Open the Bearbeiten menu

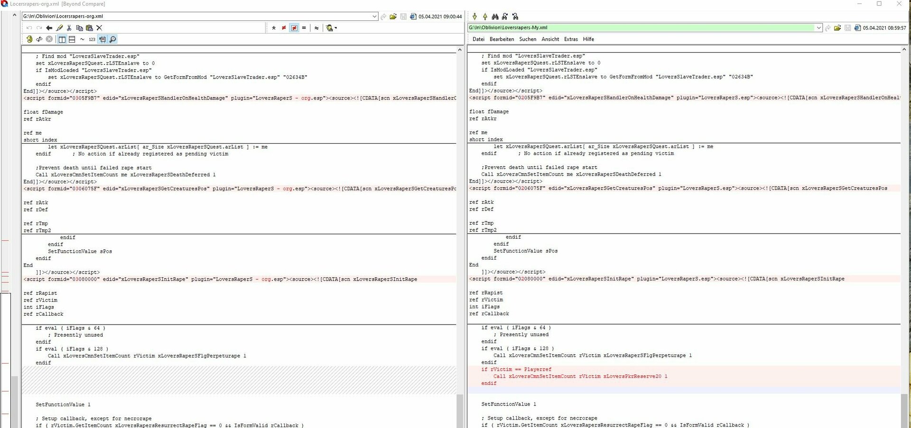pyautogui.click(x=502, y=39)
